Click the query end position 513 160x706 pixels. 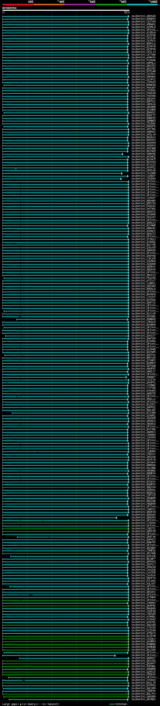tap(126, 12)
